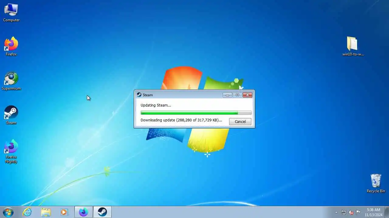Click the 'Downloading update' status text
Viewport: 389px width, 218px height.
point(181,120)
